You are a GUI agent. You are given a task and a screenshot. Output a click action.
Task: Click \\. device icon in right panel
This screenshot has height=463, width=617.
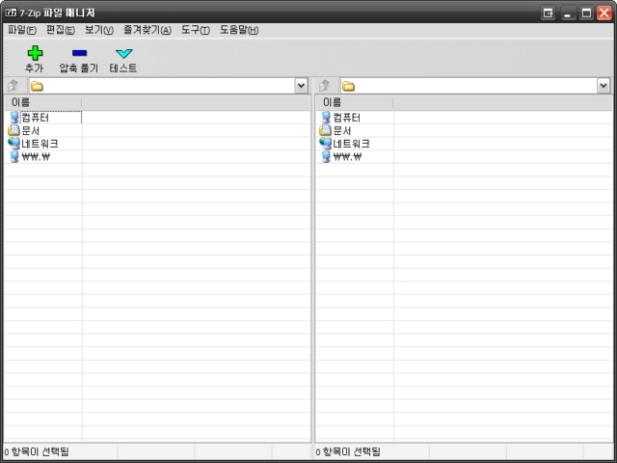(x=326, y=156)
